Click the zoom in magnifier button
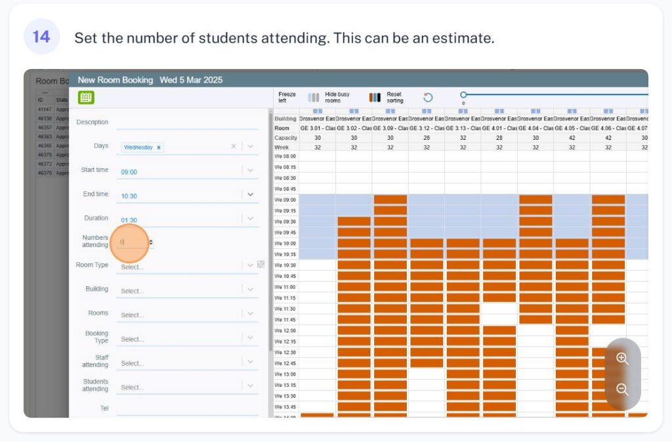 [622, 359]
